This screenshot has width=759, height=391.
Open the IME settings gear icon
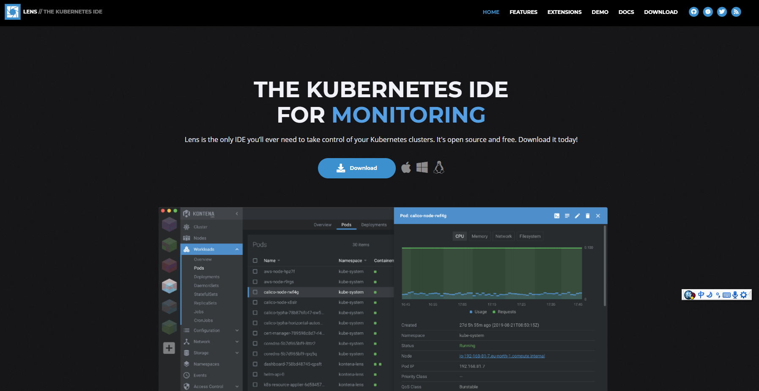pos(743,295)
